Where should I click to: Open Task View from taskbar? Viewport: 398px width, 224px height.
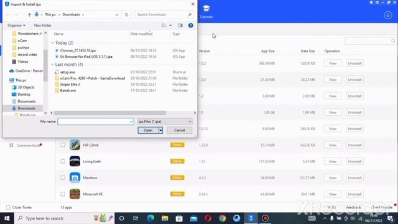click(x=136, y=218)
